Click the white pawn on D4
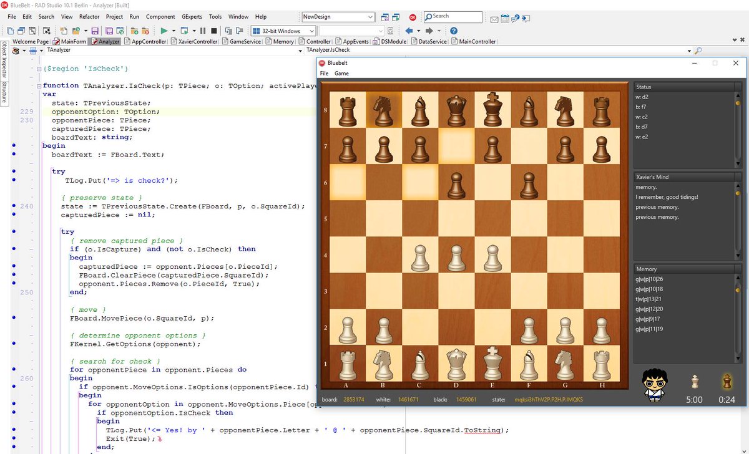749x454 pixels. point(456,257)
